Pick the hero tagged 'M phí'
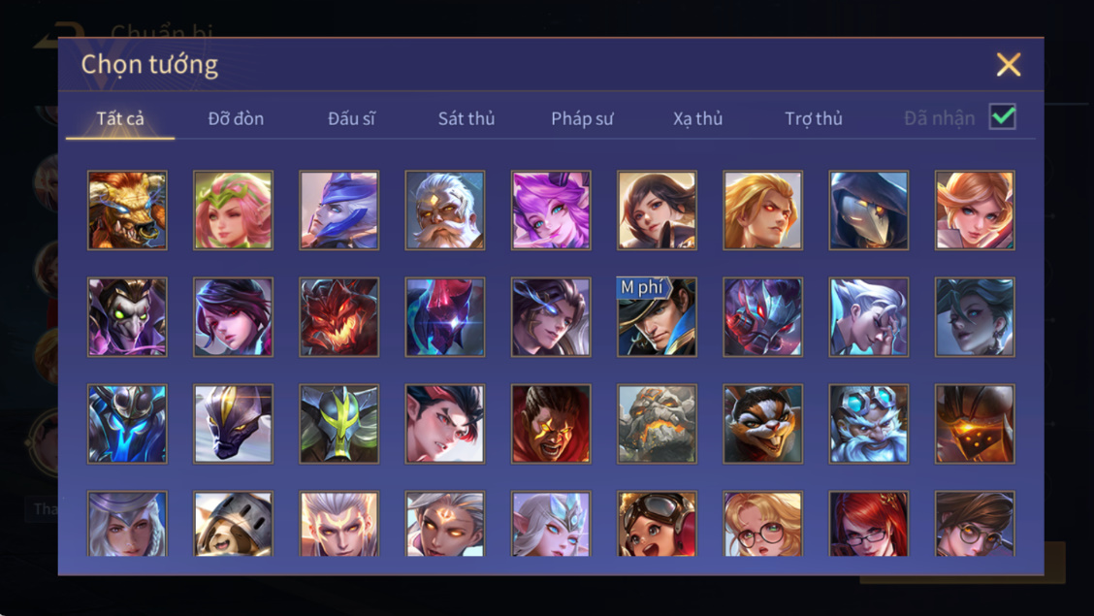Screen dimensions: 1094x616 [x=657, y=316]
